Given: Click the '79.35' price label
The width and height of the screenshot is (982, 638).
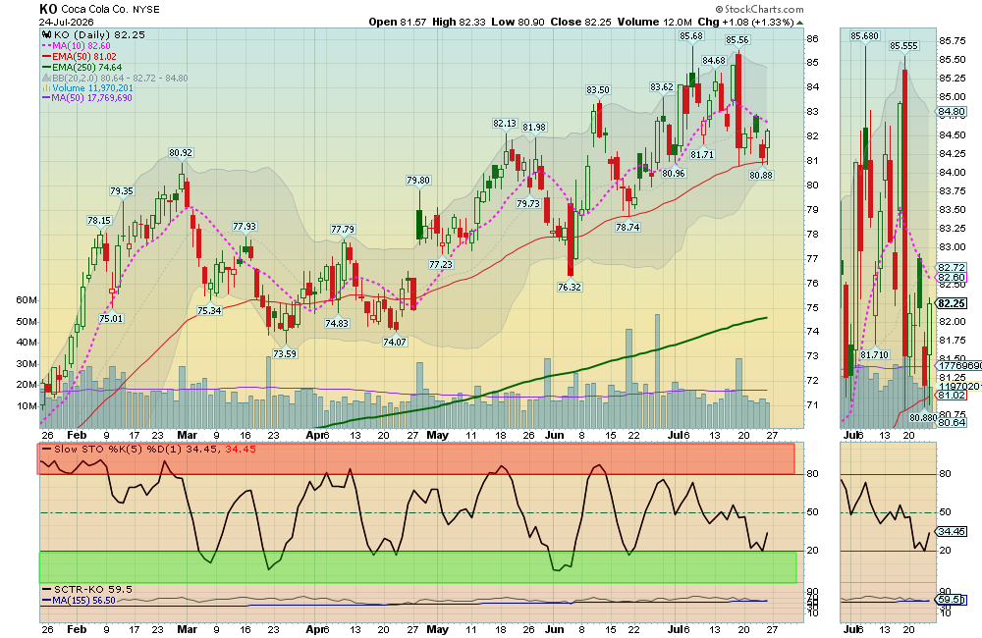Looking at the screenshot, I should click(122, 191).
